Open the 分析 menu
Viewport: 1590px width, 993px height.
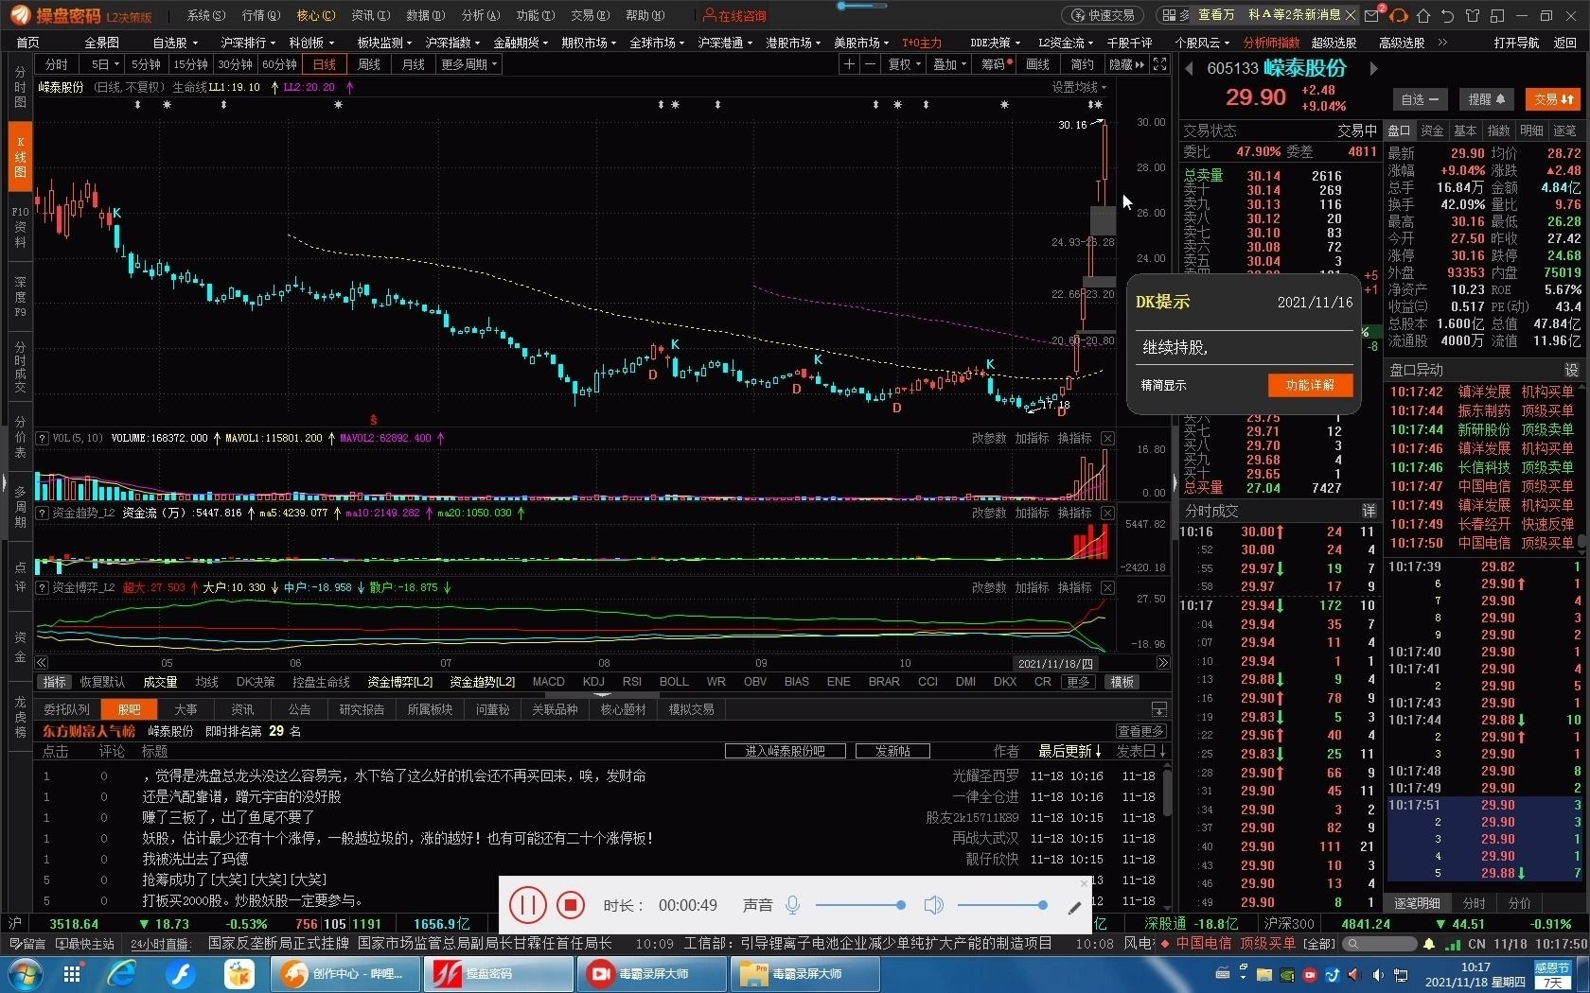(480, 15)
